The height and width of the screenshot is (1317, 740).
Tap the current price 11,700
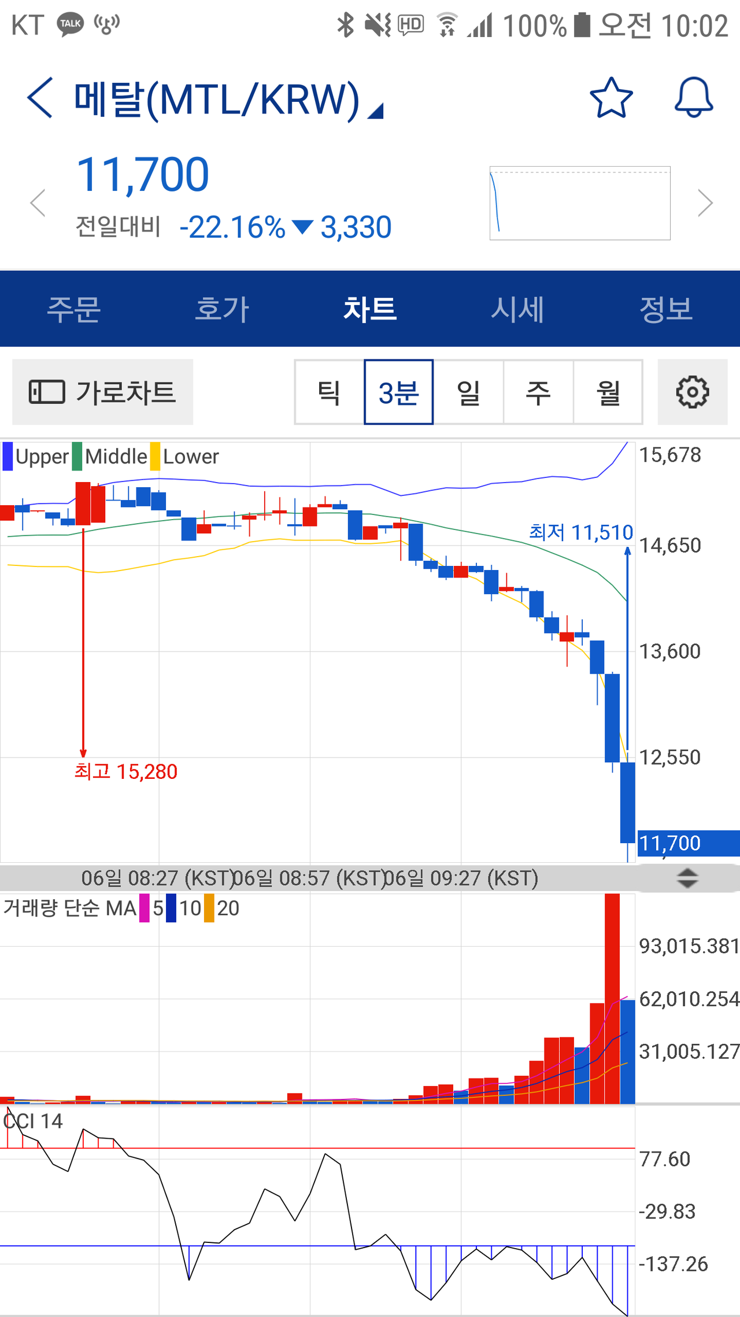coord(143,175)
